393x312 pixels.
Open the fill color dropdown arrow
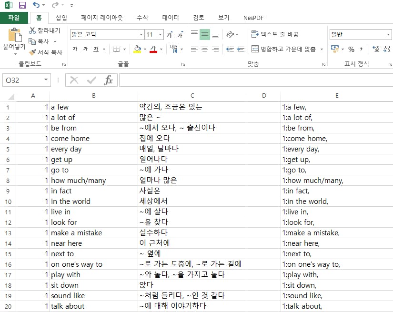[x=145, y=49]
